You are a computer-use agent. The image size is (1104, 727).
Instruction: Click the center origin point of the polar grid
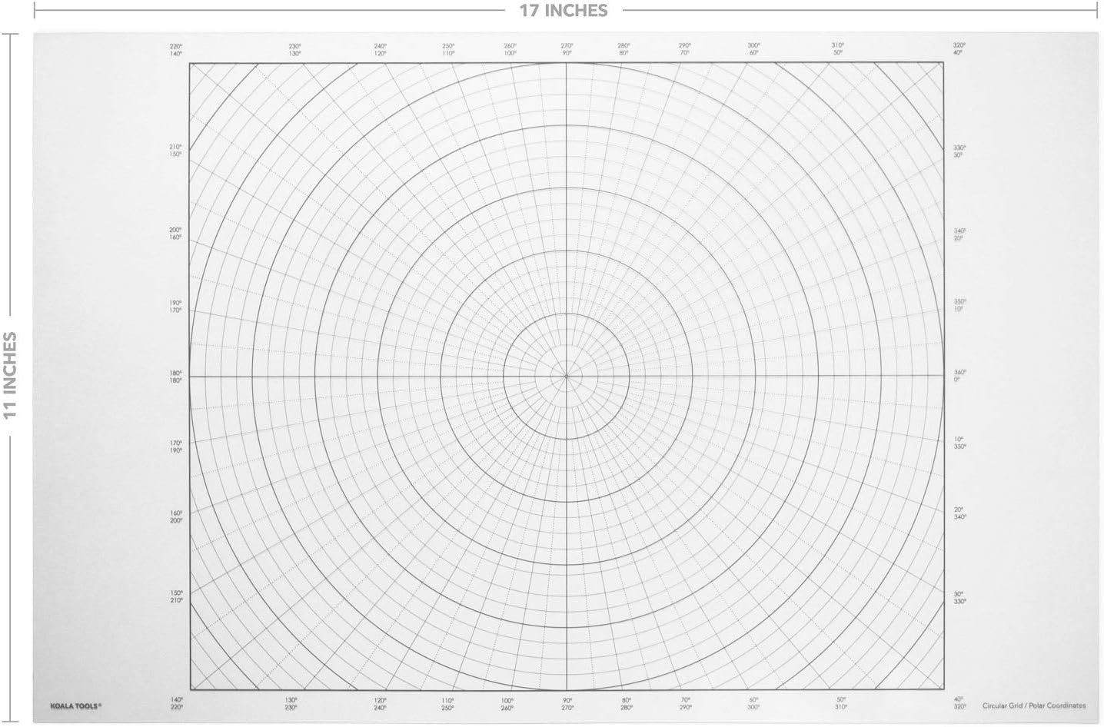coord(567,376)
